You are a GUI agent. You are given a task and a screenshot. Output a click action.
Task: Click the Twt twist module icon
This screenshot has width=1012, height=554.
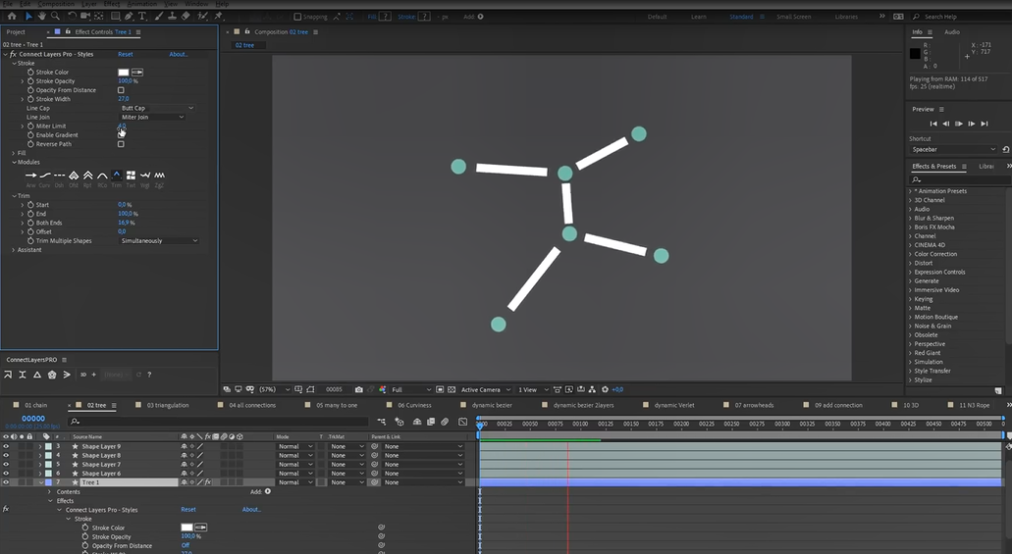(131, 176)
